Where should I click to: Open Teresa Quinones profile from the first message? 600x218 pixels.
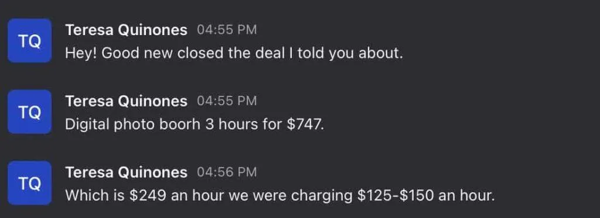coord(127,30)
